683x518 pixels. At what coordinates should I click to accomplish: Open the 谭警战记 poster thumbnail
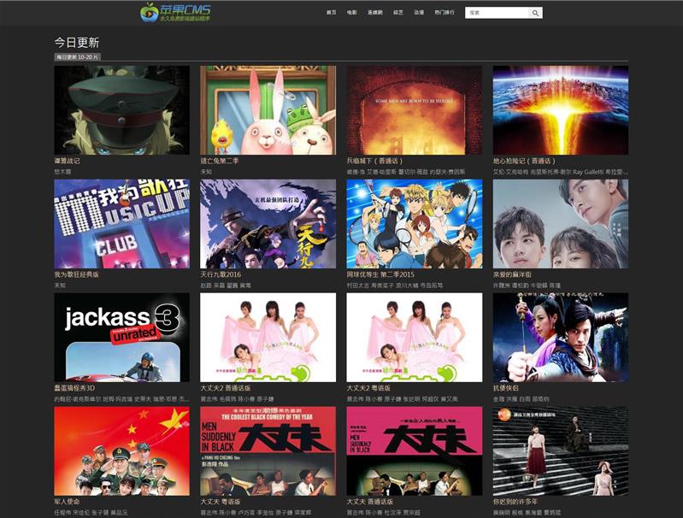point(121,109)
